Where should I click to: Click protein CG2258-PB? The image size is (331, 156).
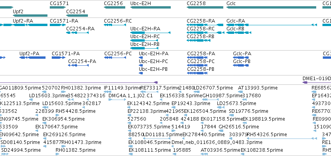click(201, 69)
